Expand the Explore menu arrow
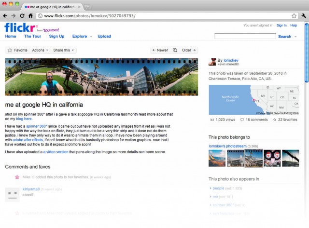 pos(91,37)
